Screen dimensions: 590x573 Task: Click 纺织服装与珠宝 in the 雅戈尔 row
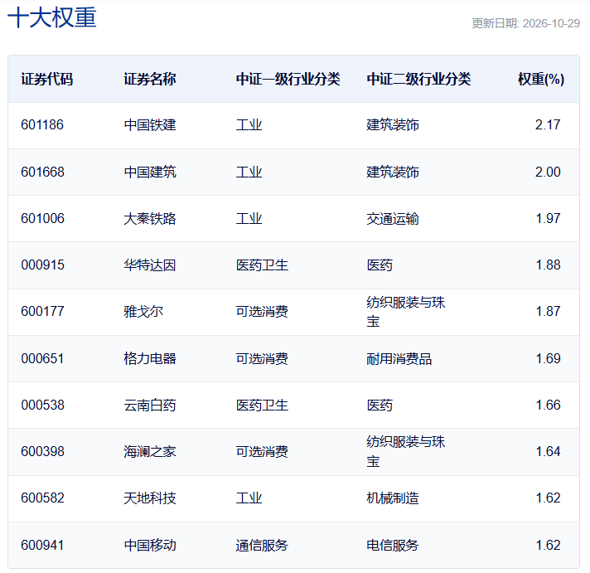tap(406, 312)
